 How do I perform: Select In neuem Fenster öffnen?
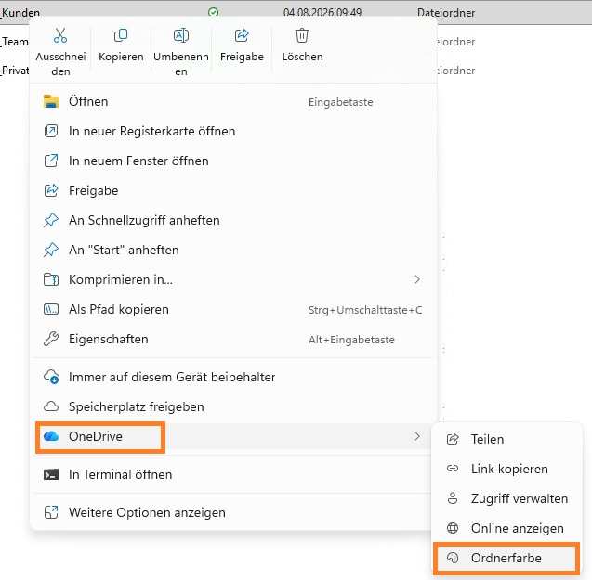(233, 161)
